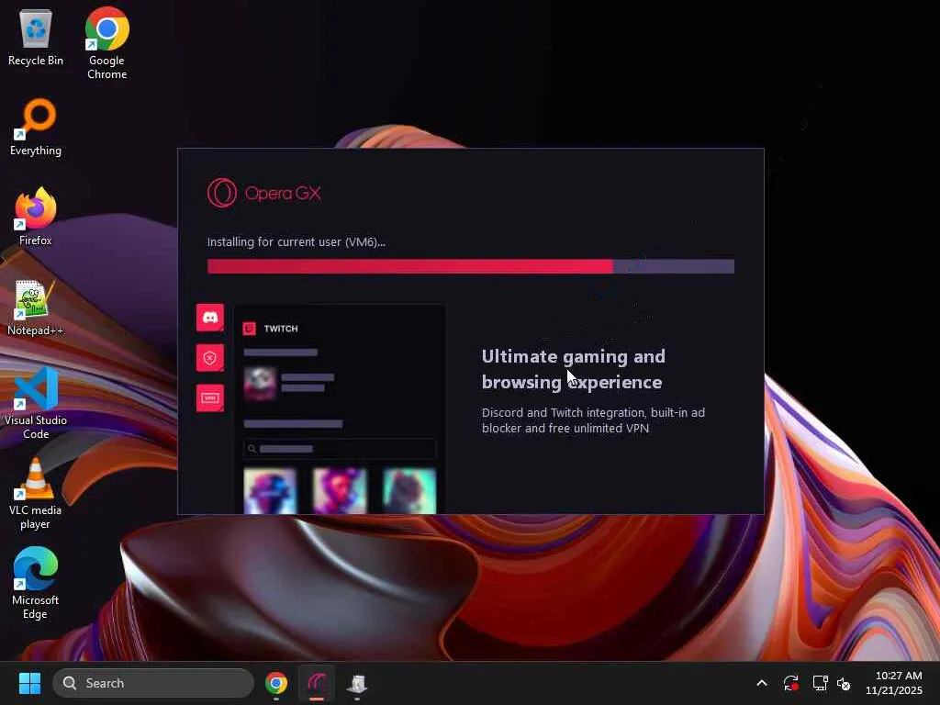940x705 pixels.
Task: Click the third teal stream thumbnail
Action: tap(409, 491)
